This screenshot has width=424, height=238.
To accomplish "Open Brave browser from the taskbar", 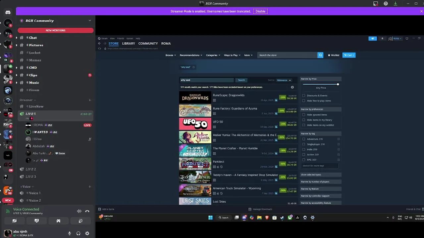I will (267, 218).
